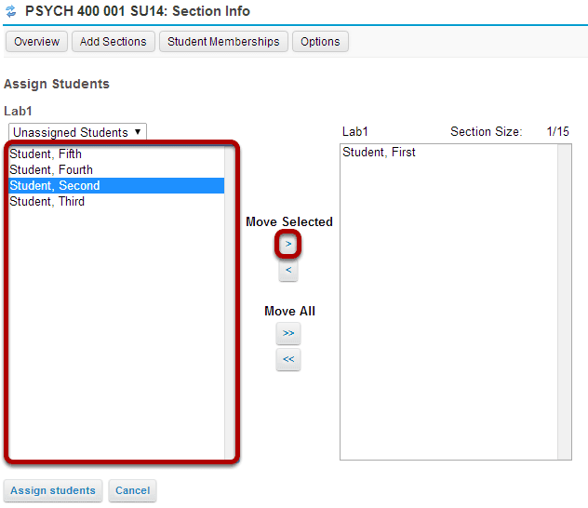The image size is (588, 508).
Task: Select Student, Fourth in the list
Action: point(116,170)
